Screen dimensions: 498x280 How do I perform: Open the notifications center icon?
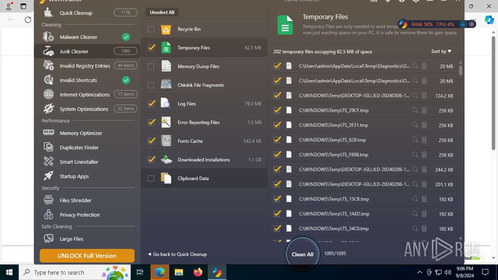click(x=485, y=272)
